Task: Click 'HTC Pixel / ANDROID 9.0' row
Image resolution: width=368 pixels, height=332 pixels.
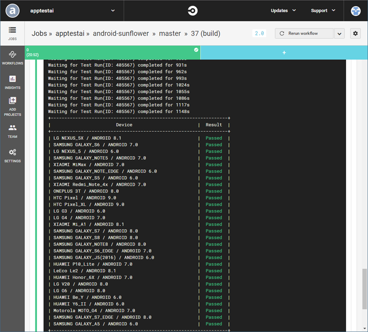Action: [x=139, y=198]
